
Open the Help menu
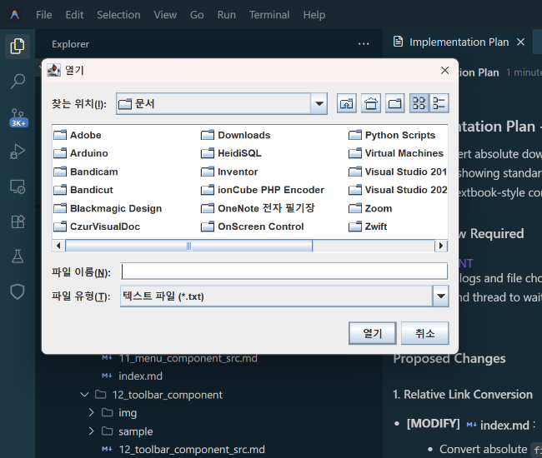pos(314,15)
